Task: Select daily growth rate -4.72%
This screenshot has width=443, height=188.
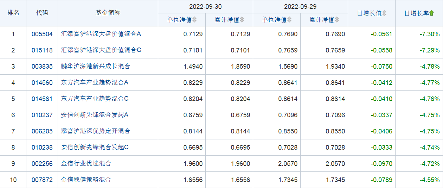Action: (430, 164)
